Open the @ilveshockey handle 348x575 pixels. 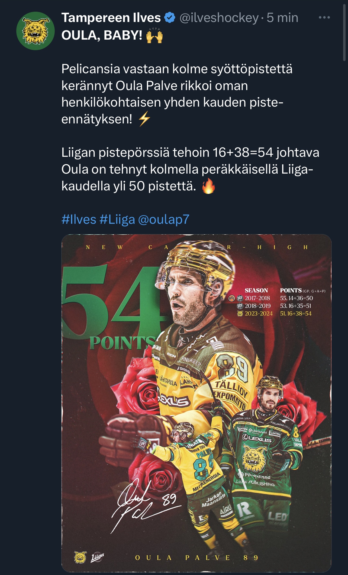point(219,18)
